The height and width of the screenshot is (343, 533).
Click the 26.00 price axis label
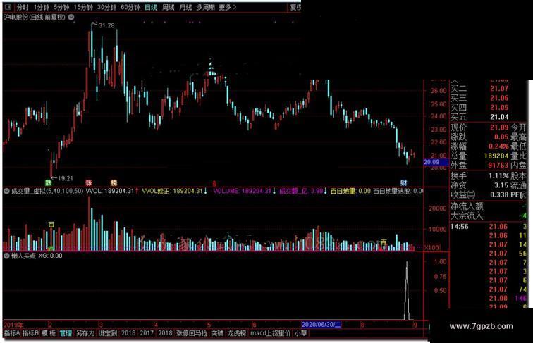pos(439,91)
